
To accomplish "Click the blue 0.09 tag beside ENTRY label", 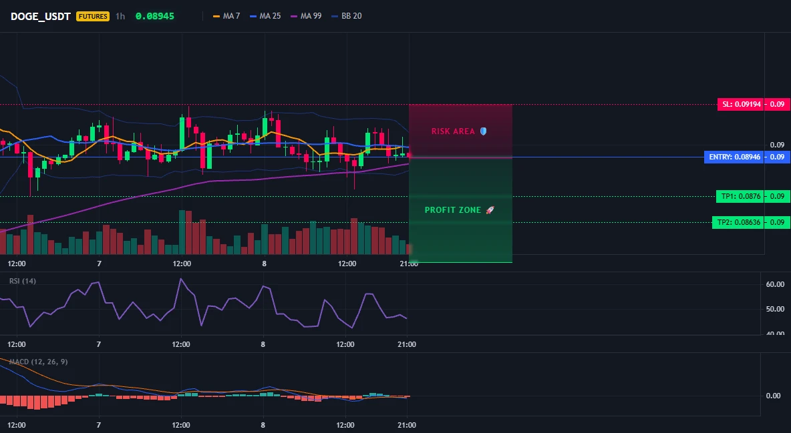I will pyautogui.click(x=778, y=157).
